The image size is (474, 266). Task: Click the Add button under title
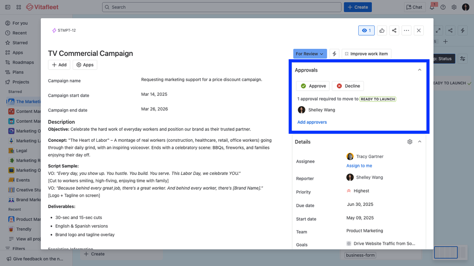tap(59, 65)
